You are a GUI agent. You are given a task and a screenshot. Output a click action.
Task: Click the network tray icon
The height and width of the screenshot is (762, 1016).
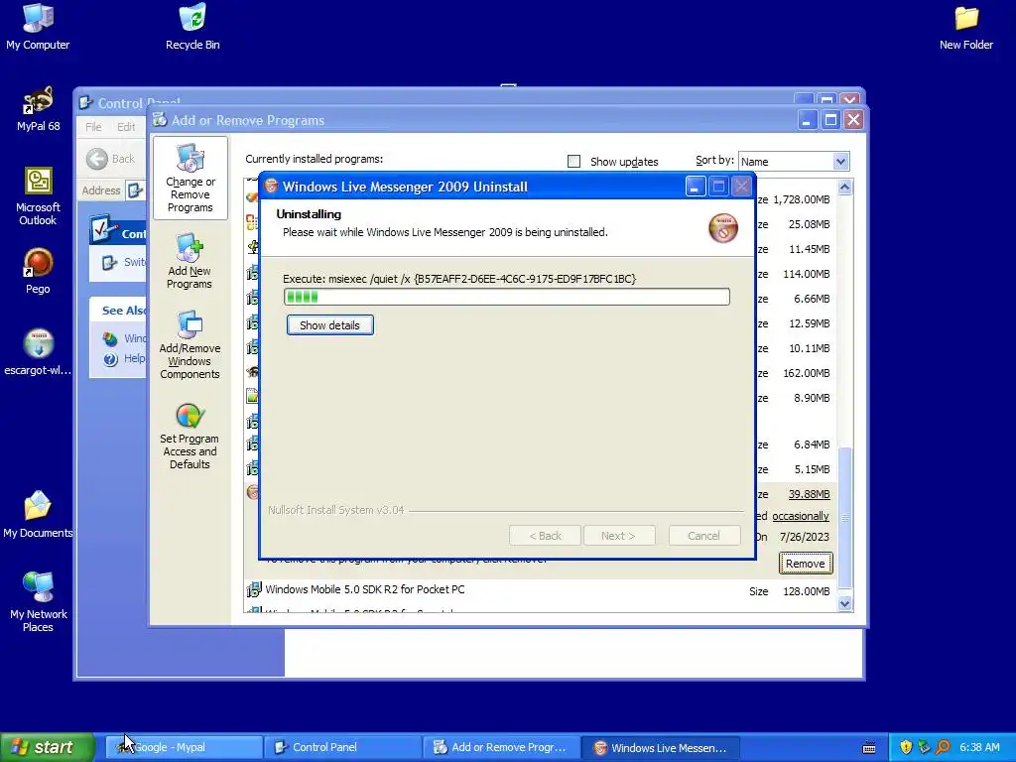point(924,747)
